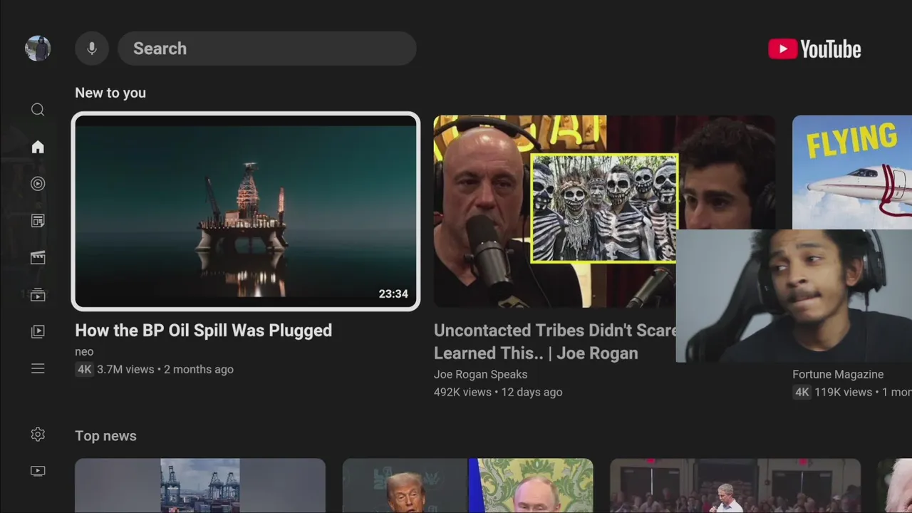Screen dimensions: 912x513
Task: Open Search from the sidebar magnifier icon
Action: tap(38, 109)
